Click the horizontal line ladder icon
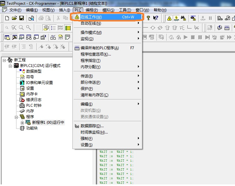 [x=145, y=28]
